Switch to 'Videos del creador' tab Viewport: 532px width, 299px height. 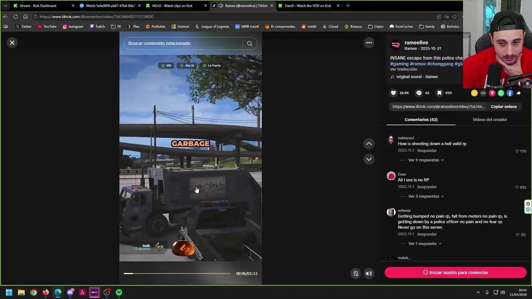[490, 120]
